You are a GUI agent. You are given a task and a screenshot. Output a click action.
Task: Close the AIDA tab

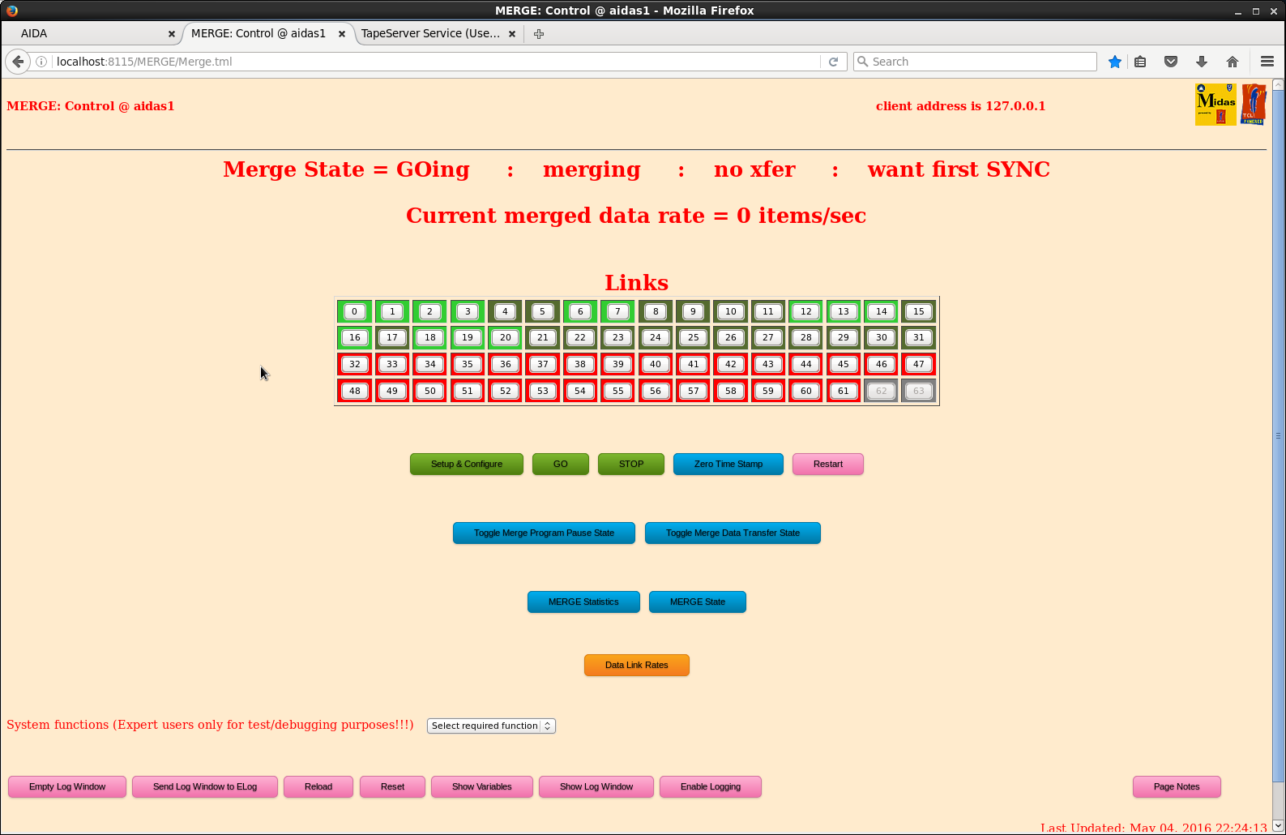(x=172, y=34)
